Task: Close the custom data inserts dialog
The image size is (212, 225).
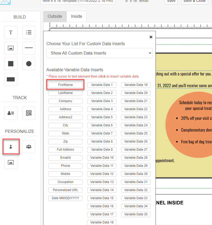Action: coord(151,37)
